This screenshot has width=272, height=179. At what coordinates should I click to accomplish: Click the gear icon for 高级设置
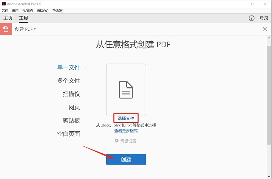tap(117, 141)
